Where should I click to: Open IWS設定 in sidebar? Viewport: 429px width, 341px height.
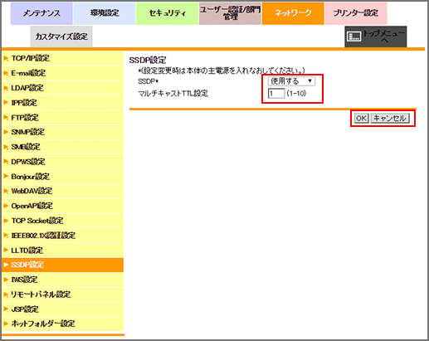click(x=62, y=280)
